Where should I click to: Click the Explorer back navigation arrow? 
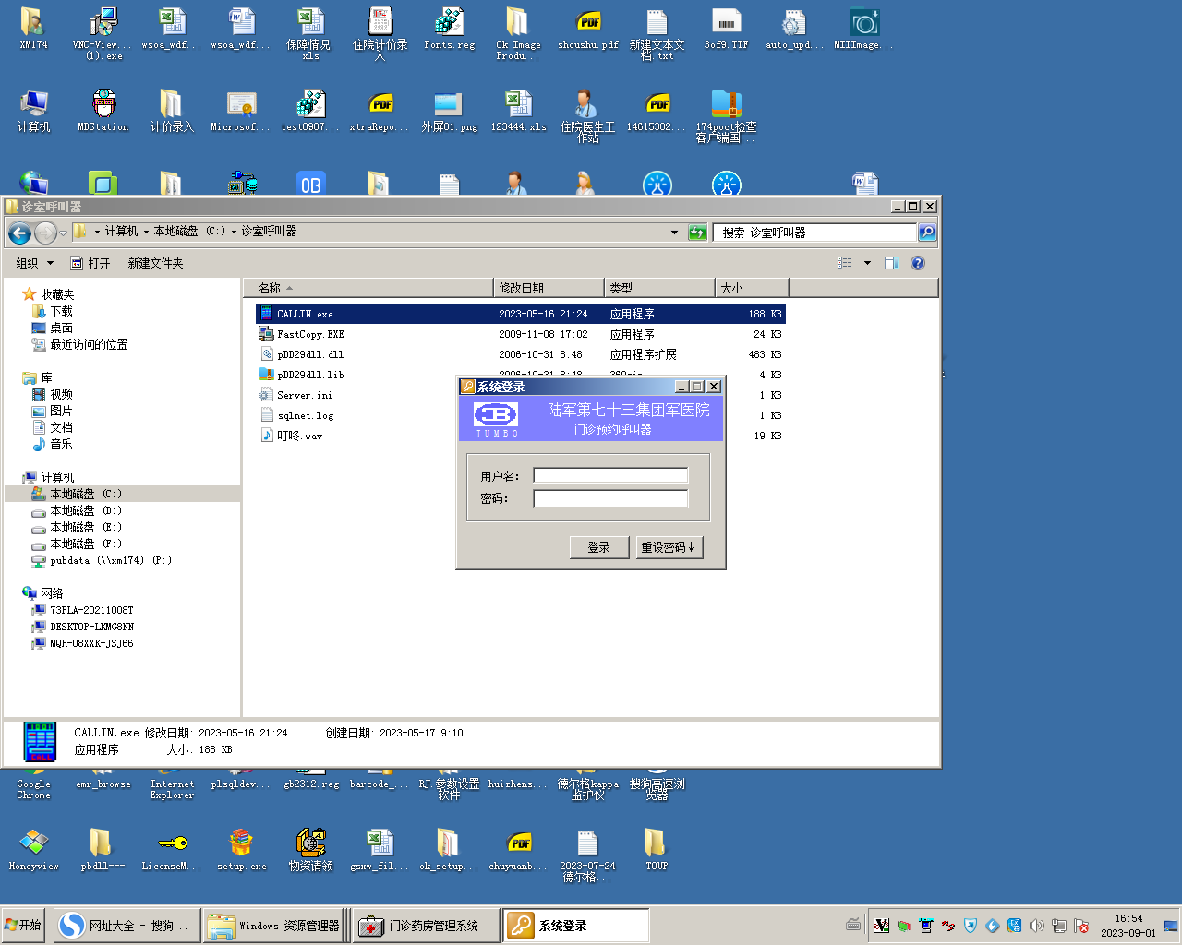coord(19,233)
